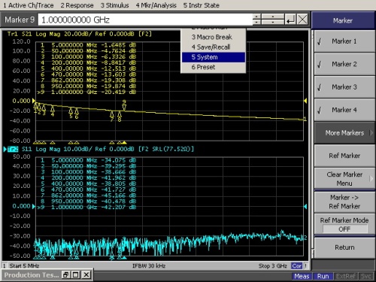
Task: Maximize the Production Test window
Action: tap(76, 275)
